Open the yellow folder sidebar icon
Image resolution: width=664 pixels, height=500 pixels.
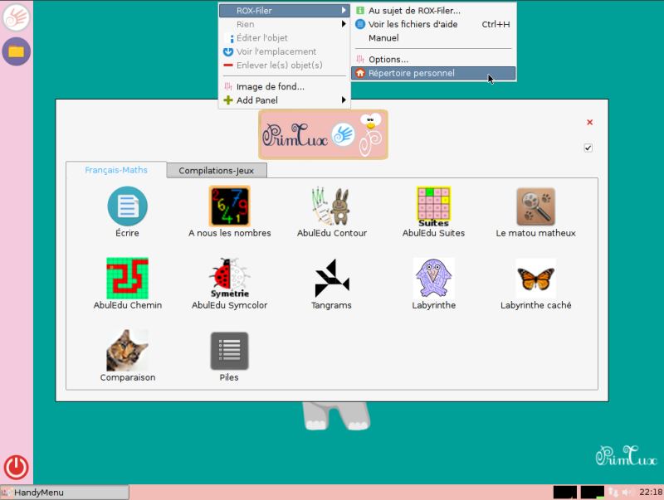coord(16,51)
